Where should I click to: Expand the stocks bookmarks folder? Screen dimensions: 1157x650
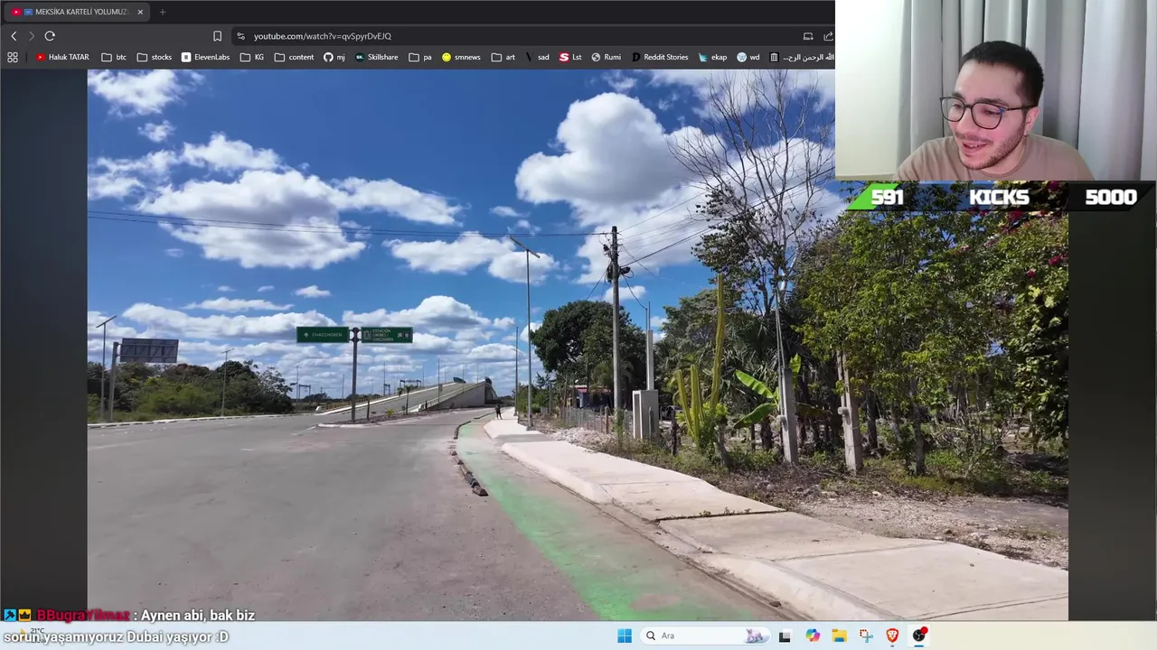(155, 57)
